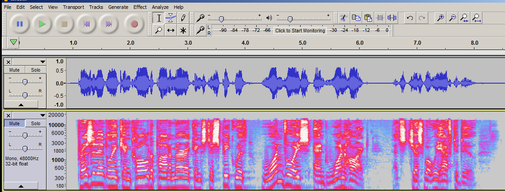505x192 pixels.
Task: Toggle Mute on the spectrogram track
Action: 15,123
